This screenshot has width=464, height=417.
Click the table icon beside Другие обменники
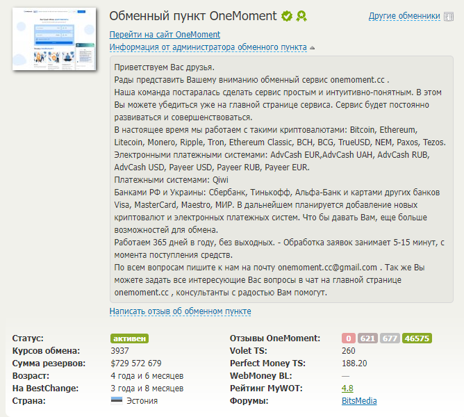449,17
